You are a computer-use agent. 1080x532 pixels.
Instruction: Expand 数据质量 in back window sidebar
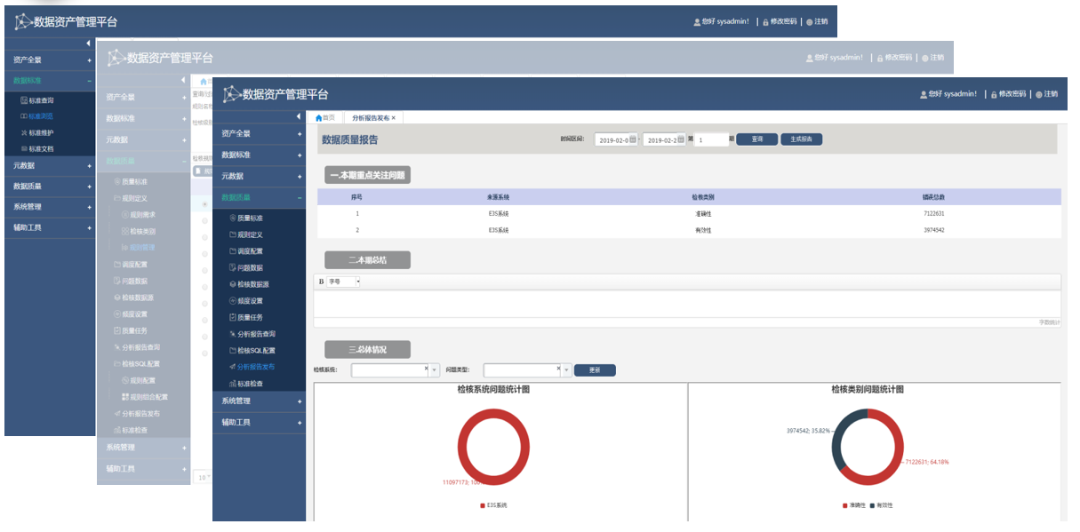tap(50, 187)
